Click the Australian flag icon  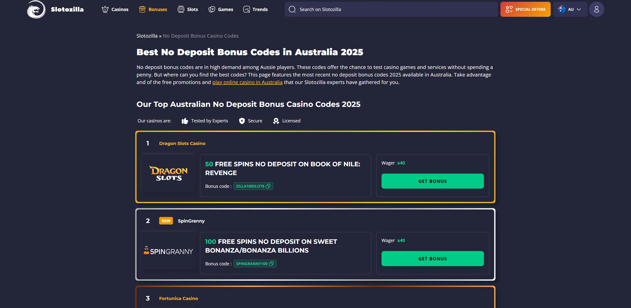pos(562,9)
